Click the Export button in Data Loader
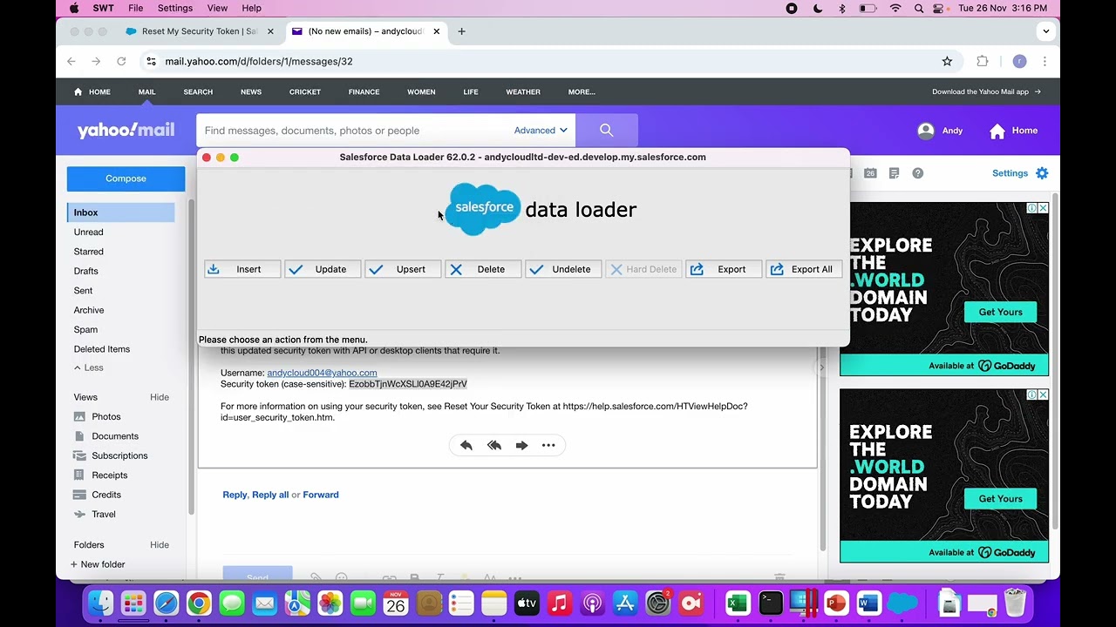Image resolution: width=1116 pixels, height=627 pixels. click(724, 269)
